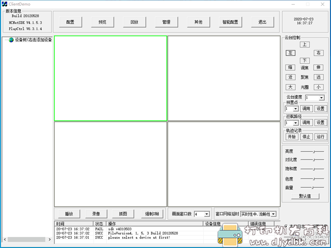Viewport: 331px width, 248px height.
Task: Tilt PTZ down with the 下 button
Action: pos(305,61)
